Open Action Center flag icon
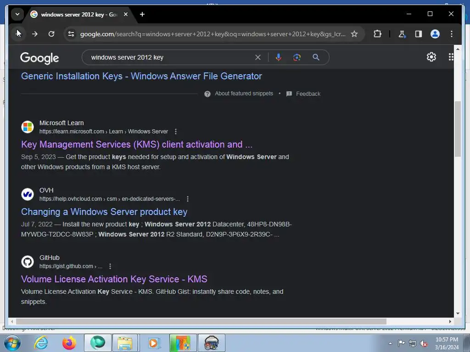The height and width of the screenshot is (352, 470). point(401,343)
